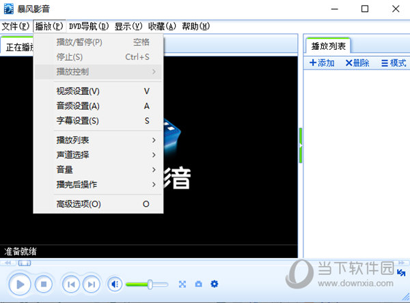The image size is (410, 303).
Task: Choose 字幕设置(S) menu entry
Action: (x=98, y=121)
